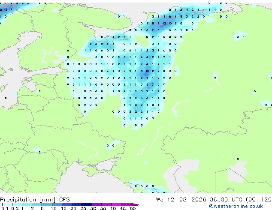Click the date text '12-08-2026'
Screen dimensions: 272x210
(187, 200)
